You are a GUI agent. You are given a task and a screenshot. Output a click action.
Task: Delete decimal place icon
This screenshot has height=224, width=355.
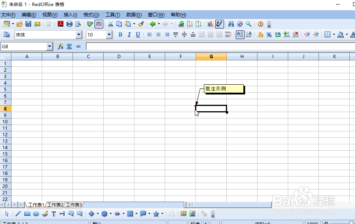(295, 35)
